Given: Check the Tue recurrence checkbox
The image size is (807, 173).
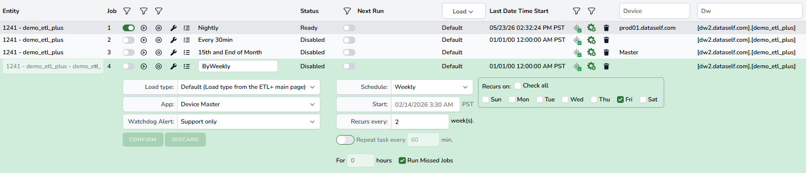Looking at the screenshot, I should (x=540, y=99).
